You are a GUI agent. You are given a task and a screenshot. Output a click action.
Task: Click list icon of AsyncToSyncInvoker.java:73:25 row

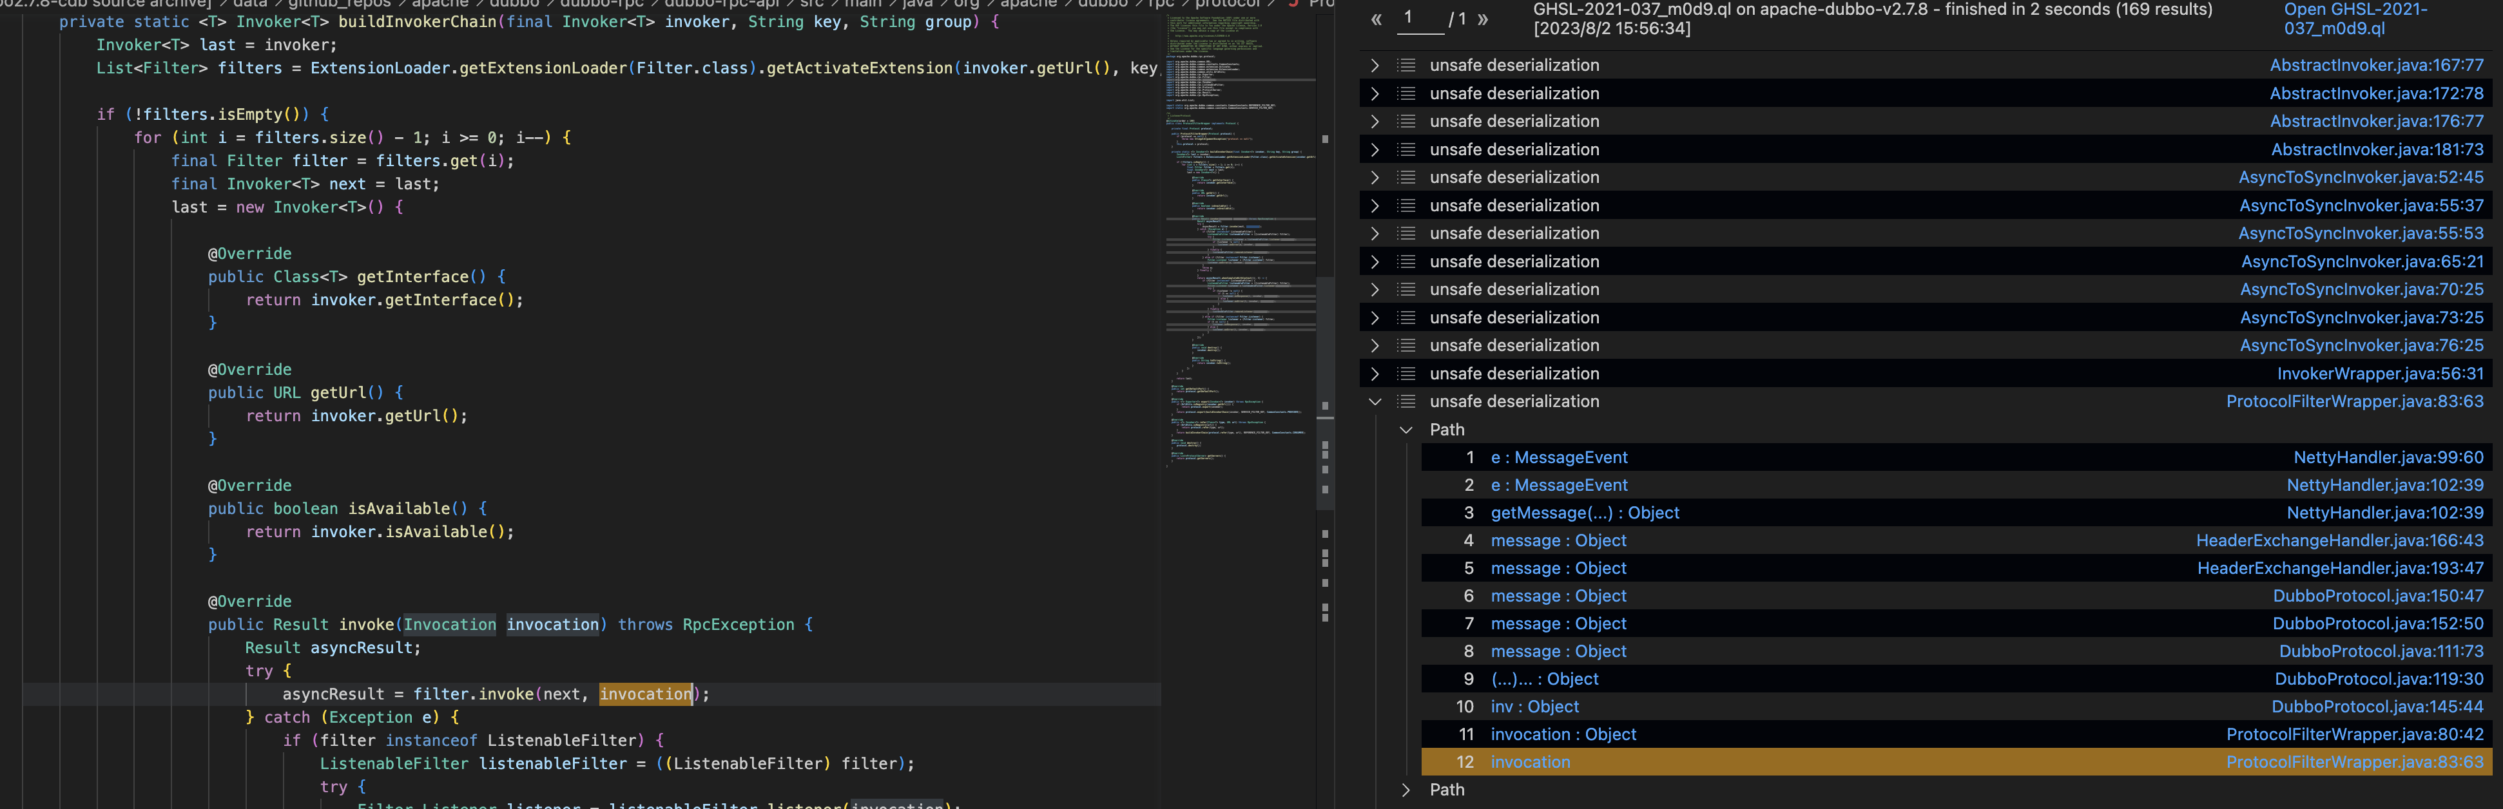1406,318
